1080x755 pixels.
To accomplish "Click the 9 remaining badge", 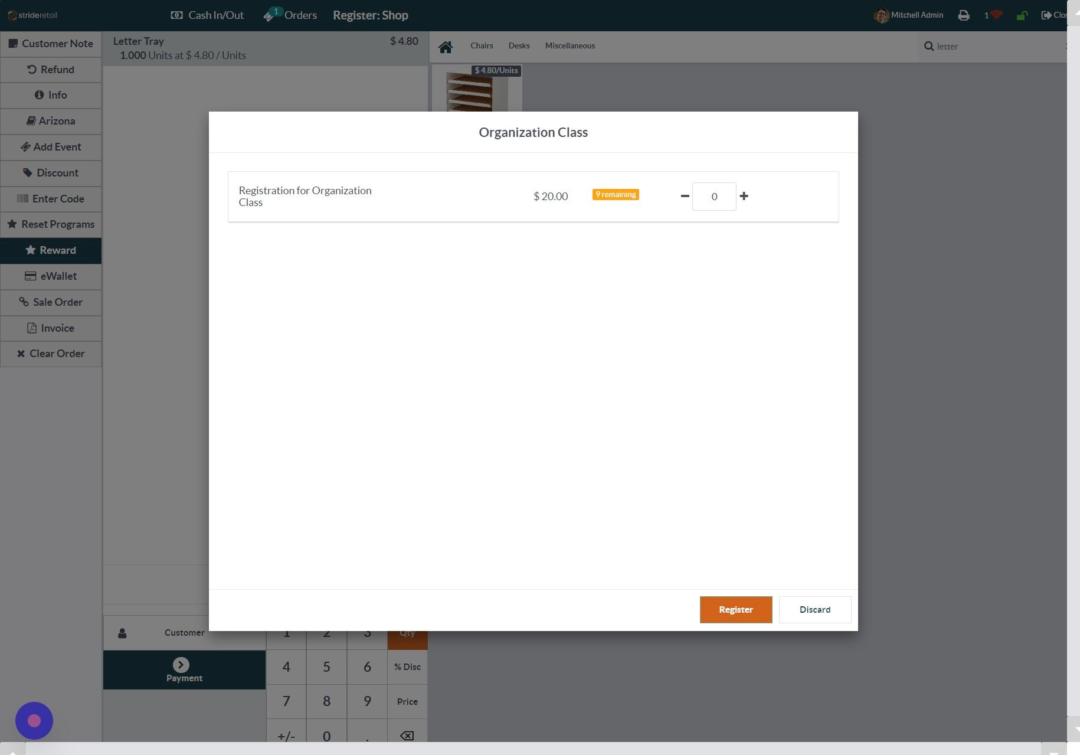I will tap(616, 194).
